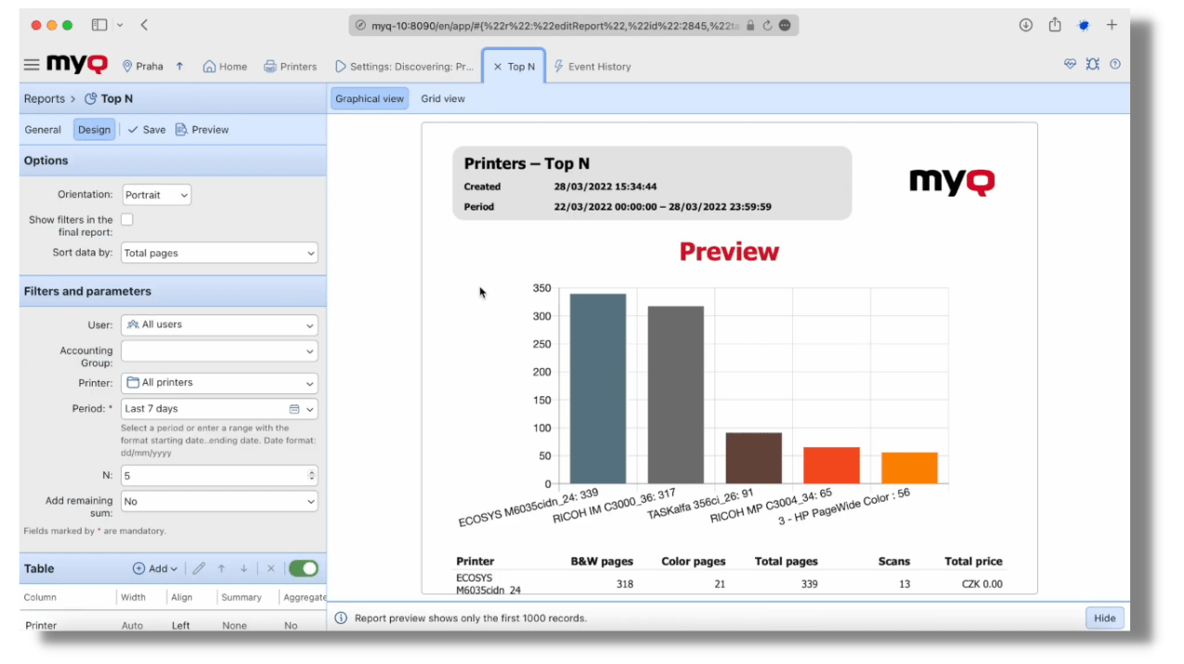
Task: Select the General tab
Action: 43,130
